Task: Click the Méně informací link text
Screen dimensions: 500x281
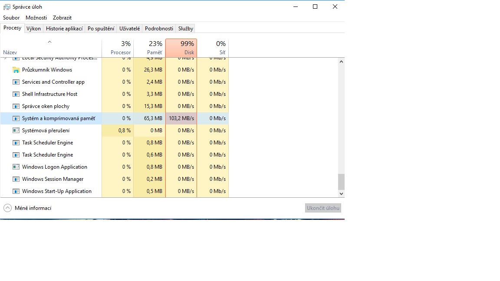Action: tap(33, 208)
